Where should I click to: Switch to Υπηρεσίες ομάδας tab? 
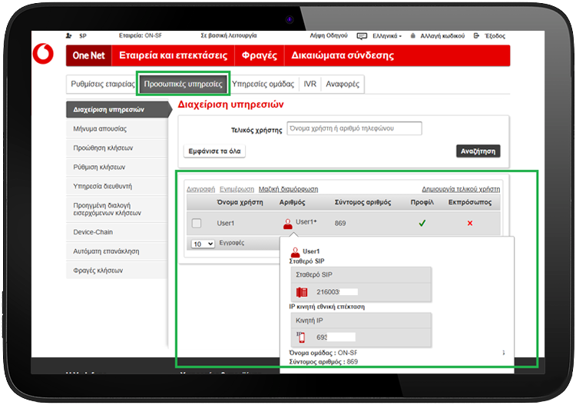pyautogui.click(x=263, y=85)
